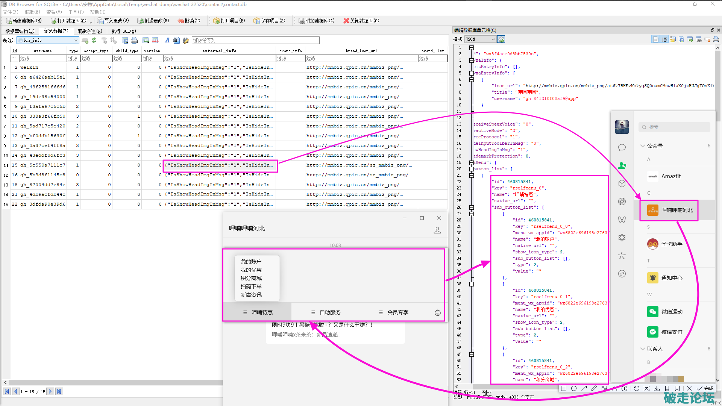This screenshot has height=406, width=722.
Task: Collapse the 公众号 contact group
Action: pos(642,146)
